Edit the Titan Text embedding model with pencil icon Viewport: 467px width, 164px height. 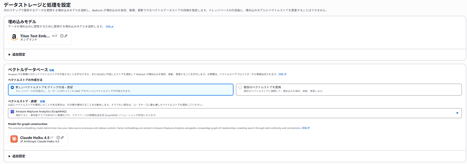click(x=66, y=36)
